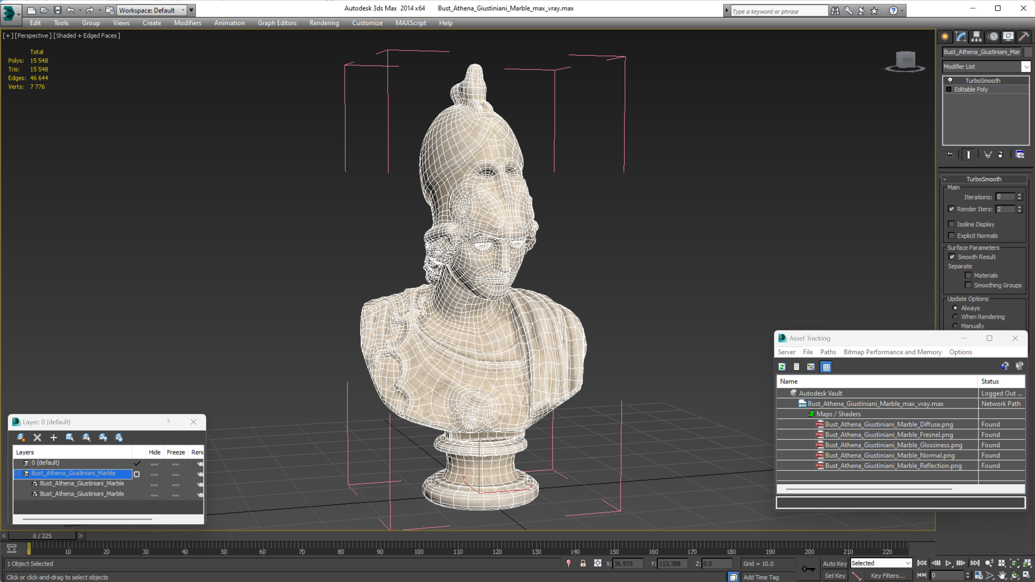The height and width of the screenshot is (582, 1035).
Task: Open the Display panel tab icon
Action: 1008,37
